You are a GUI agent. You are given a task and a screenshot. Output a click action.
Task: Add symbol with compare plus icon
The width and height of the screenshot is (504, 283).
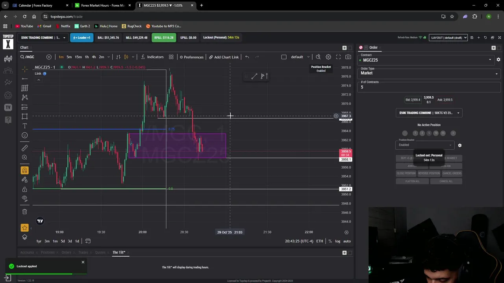point(49,57)
